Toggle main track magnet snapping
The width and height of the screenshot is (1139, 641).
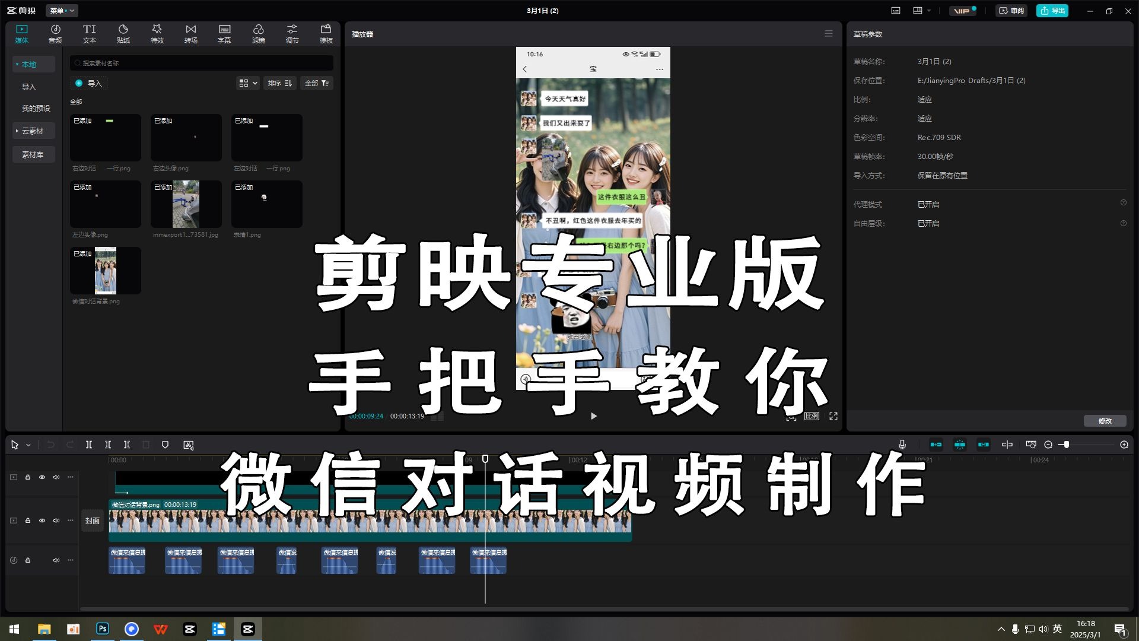(936, 445)
